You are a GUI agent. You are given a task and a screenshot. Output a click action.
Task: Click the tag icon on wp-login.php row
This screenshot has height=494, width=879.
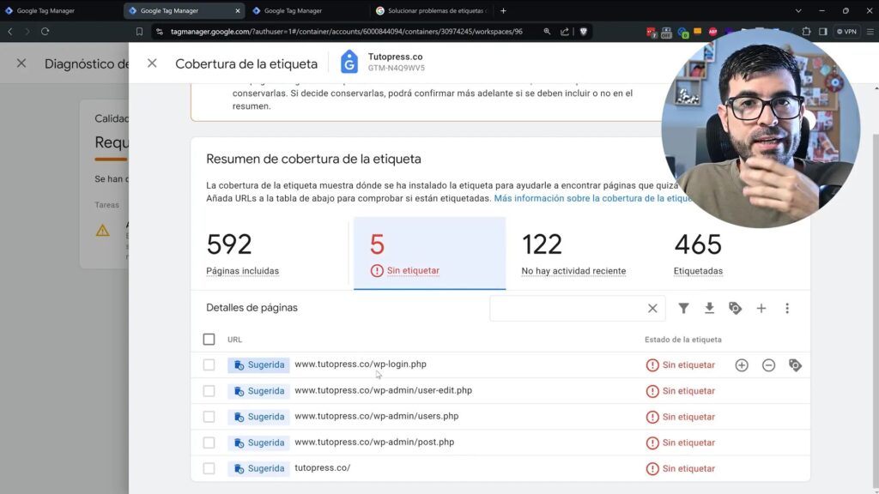pyautogui.click(x=795, y=365)
